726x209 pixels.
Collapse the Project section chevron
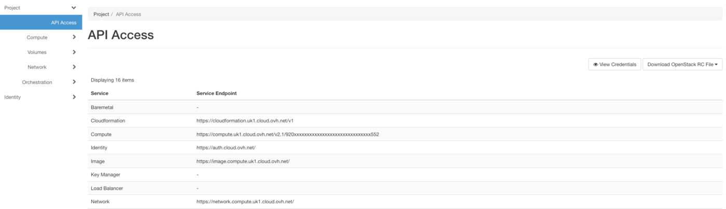[74, 8]
